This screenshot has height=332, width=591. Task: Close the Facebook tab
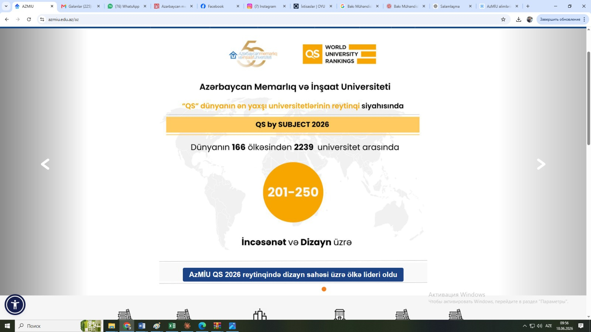coord(238,6)
